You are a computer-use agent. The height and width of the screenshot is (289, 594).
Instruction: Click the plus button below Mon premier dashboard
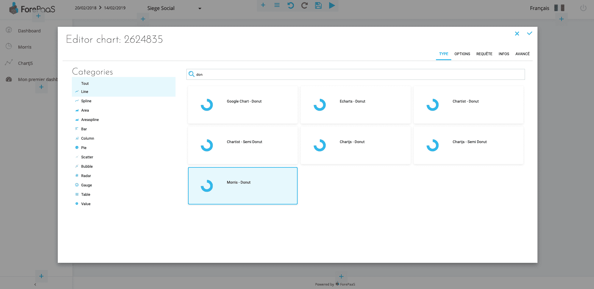[x=41, y=87]
